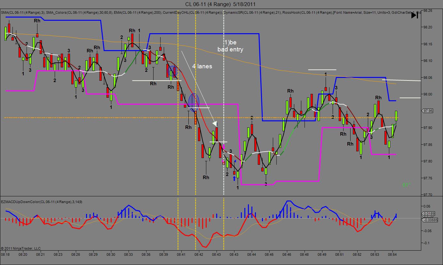Click the 08:48 time axis label
The image size is (443, 265).
304,255
